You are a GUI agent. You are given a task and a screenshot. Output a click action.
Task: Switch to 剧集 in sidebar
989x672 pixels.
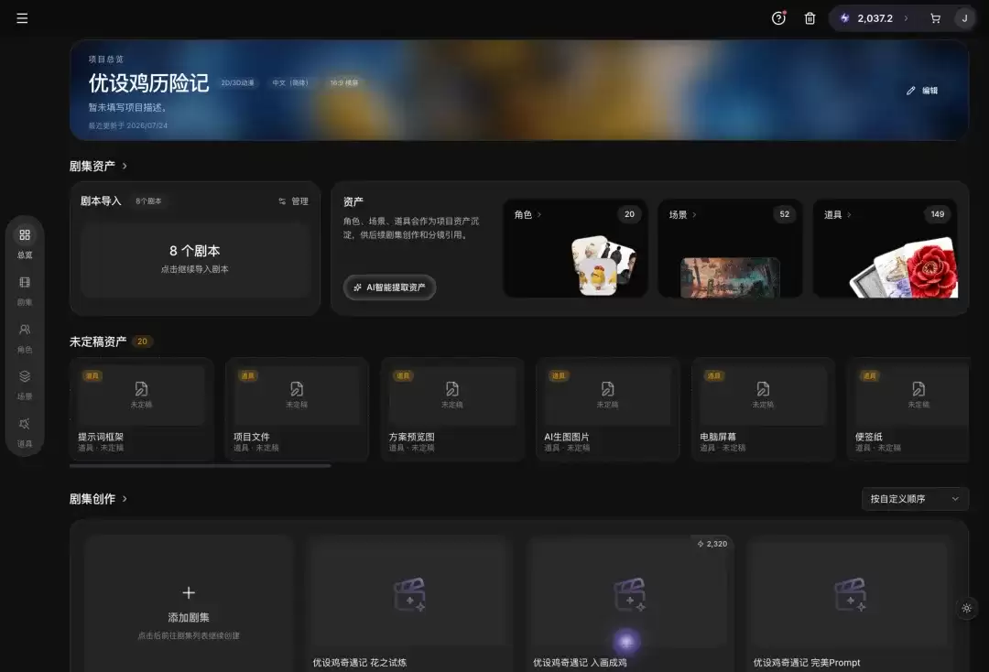[x=25, y=290]
